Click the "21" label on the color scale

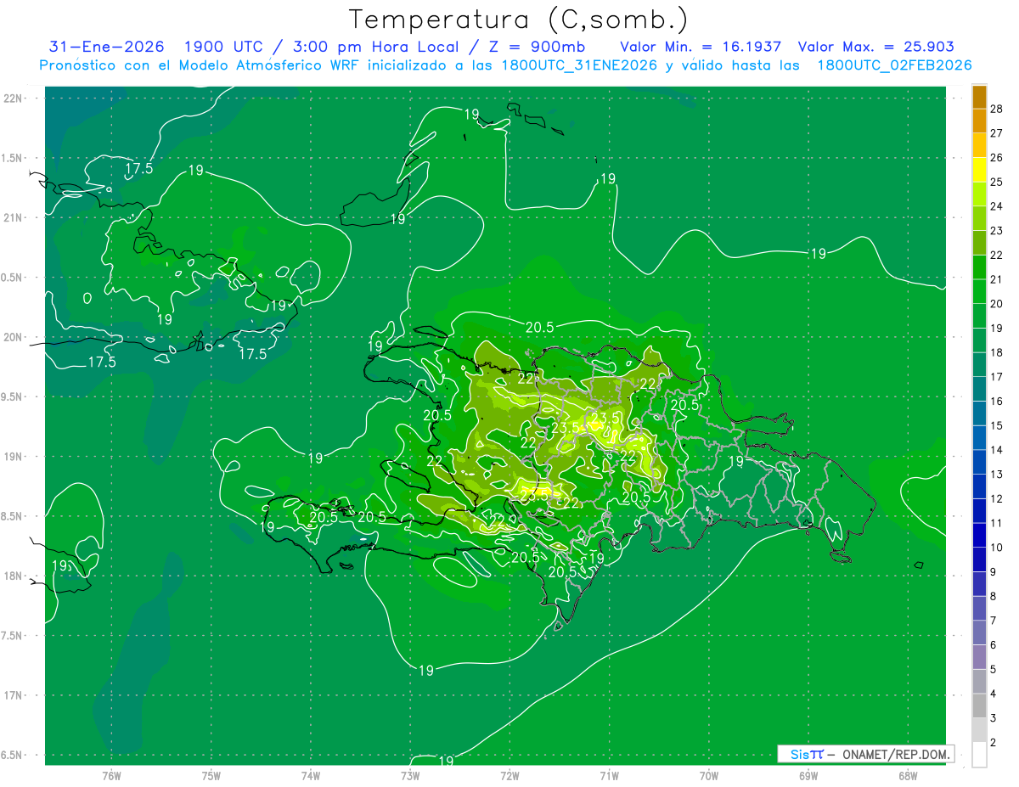[997, 279]
